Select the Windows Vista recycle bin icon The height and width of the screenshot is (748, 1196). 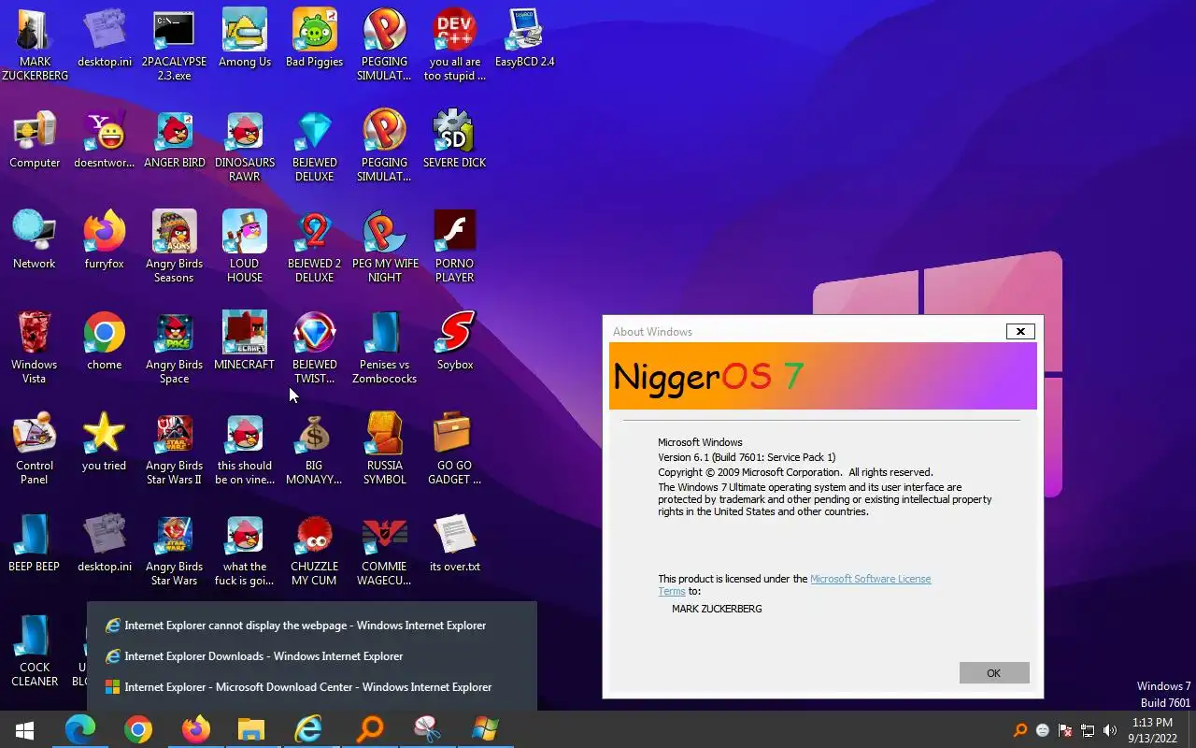tap(35, 347)
